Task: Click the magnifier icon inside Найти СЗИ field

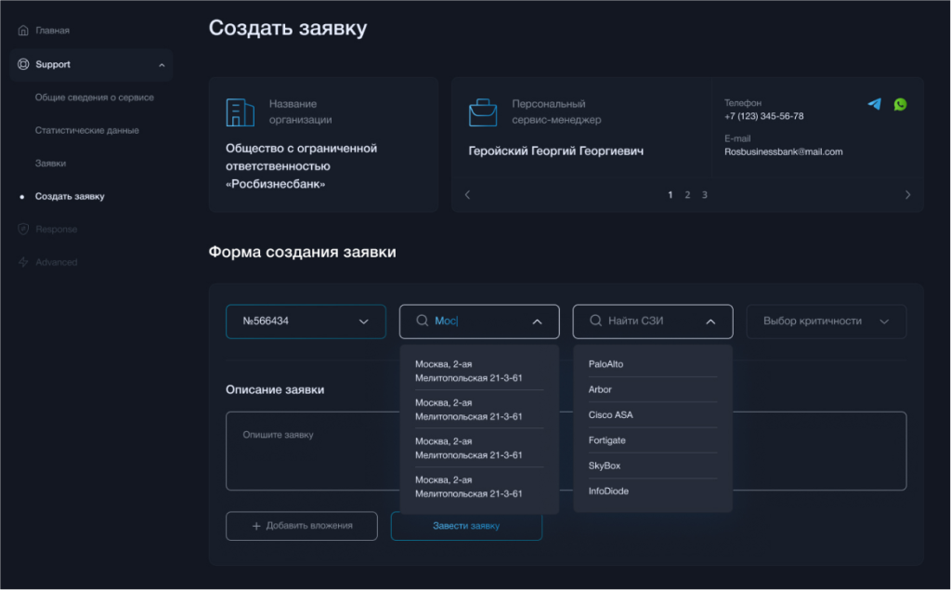Action: tap(595, 321)
